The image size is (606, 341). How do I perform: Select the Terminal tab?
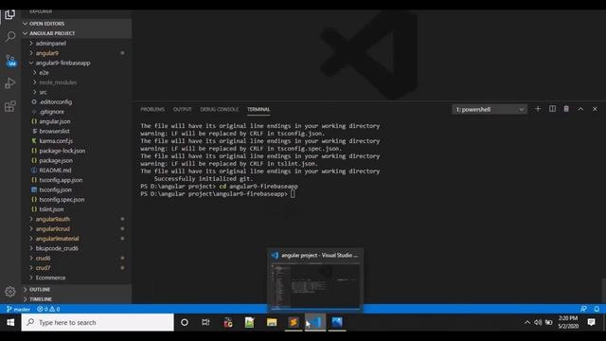click(258, 110)
